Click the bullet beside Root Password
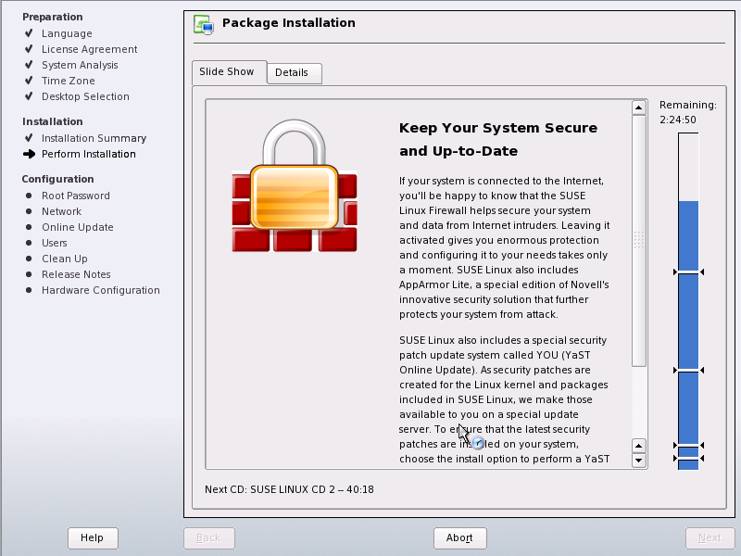Image resolution: width=741 pixels, height=556 pixels. [x=29, y=196]
